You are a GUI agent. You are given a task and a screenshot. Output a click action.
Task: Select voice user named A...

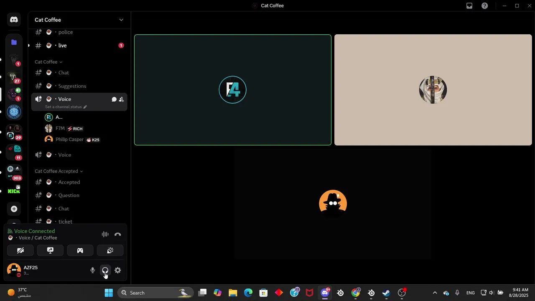click(85, 117)
